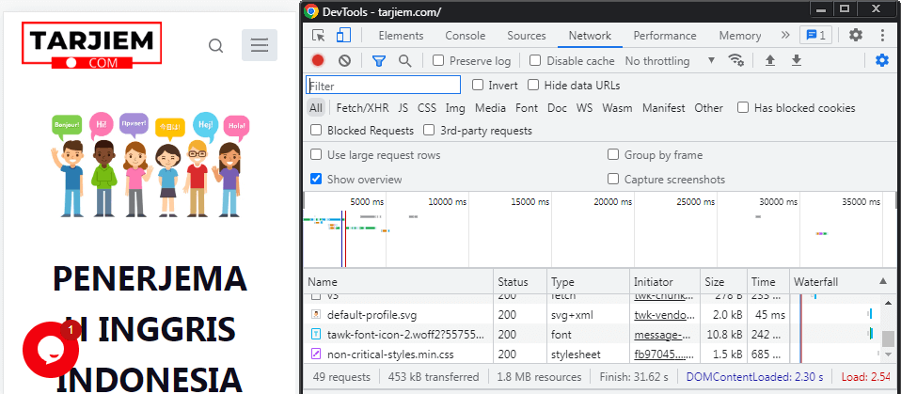The image size is (901, 394).
Task: Open DevTools three-dot customize menu
Action: (x=882, y=35)
